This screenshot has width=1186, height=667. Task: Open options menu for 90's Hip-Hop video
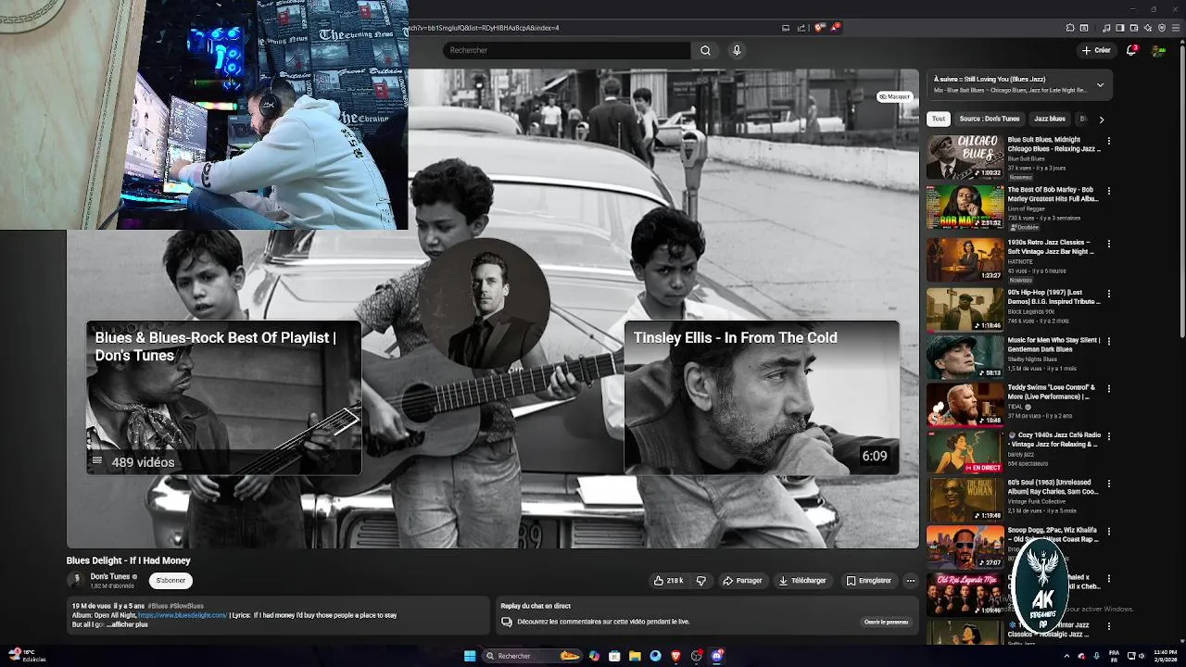[1108, 293]
